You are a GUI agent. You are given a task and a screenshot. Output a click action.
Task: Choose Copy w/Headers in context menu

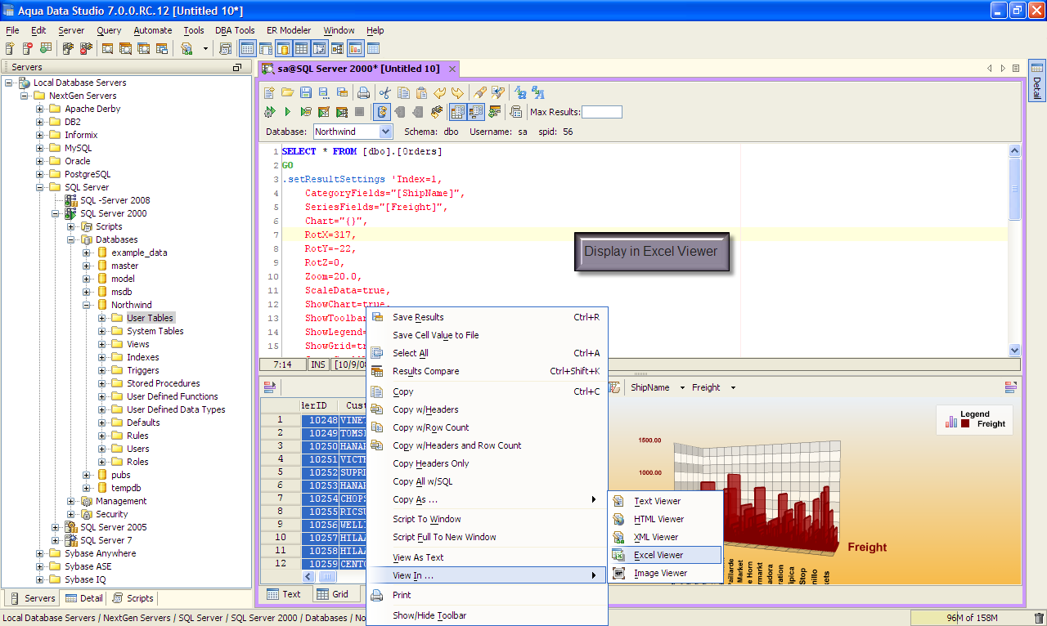[425, 409]
